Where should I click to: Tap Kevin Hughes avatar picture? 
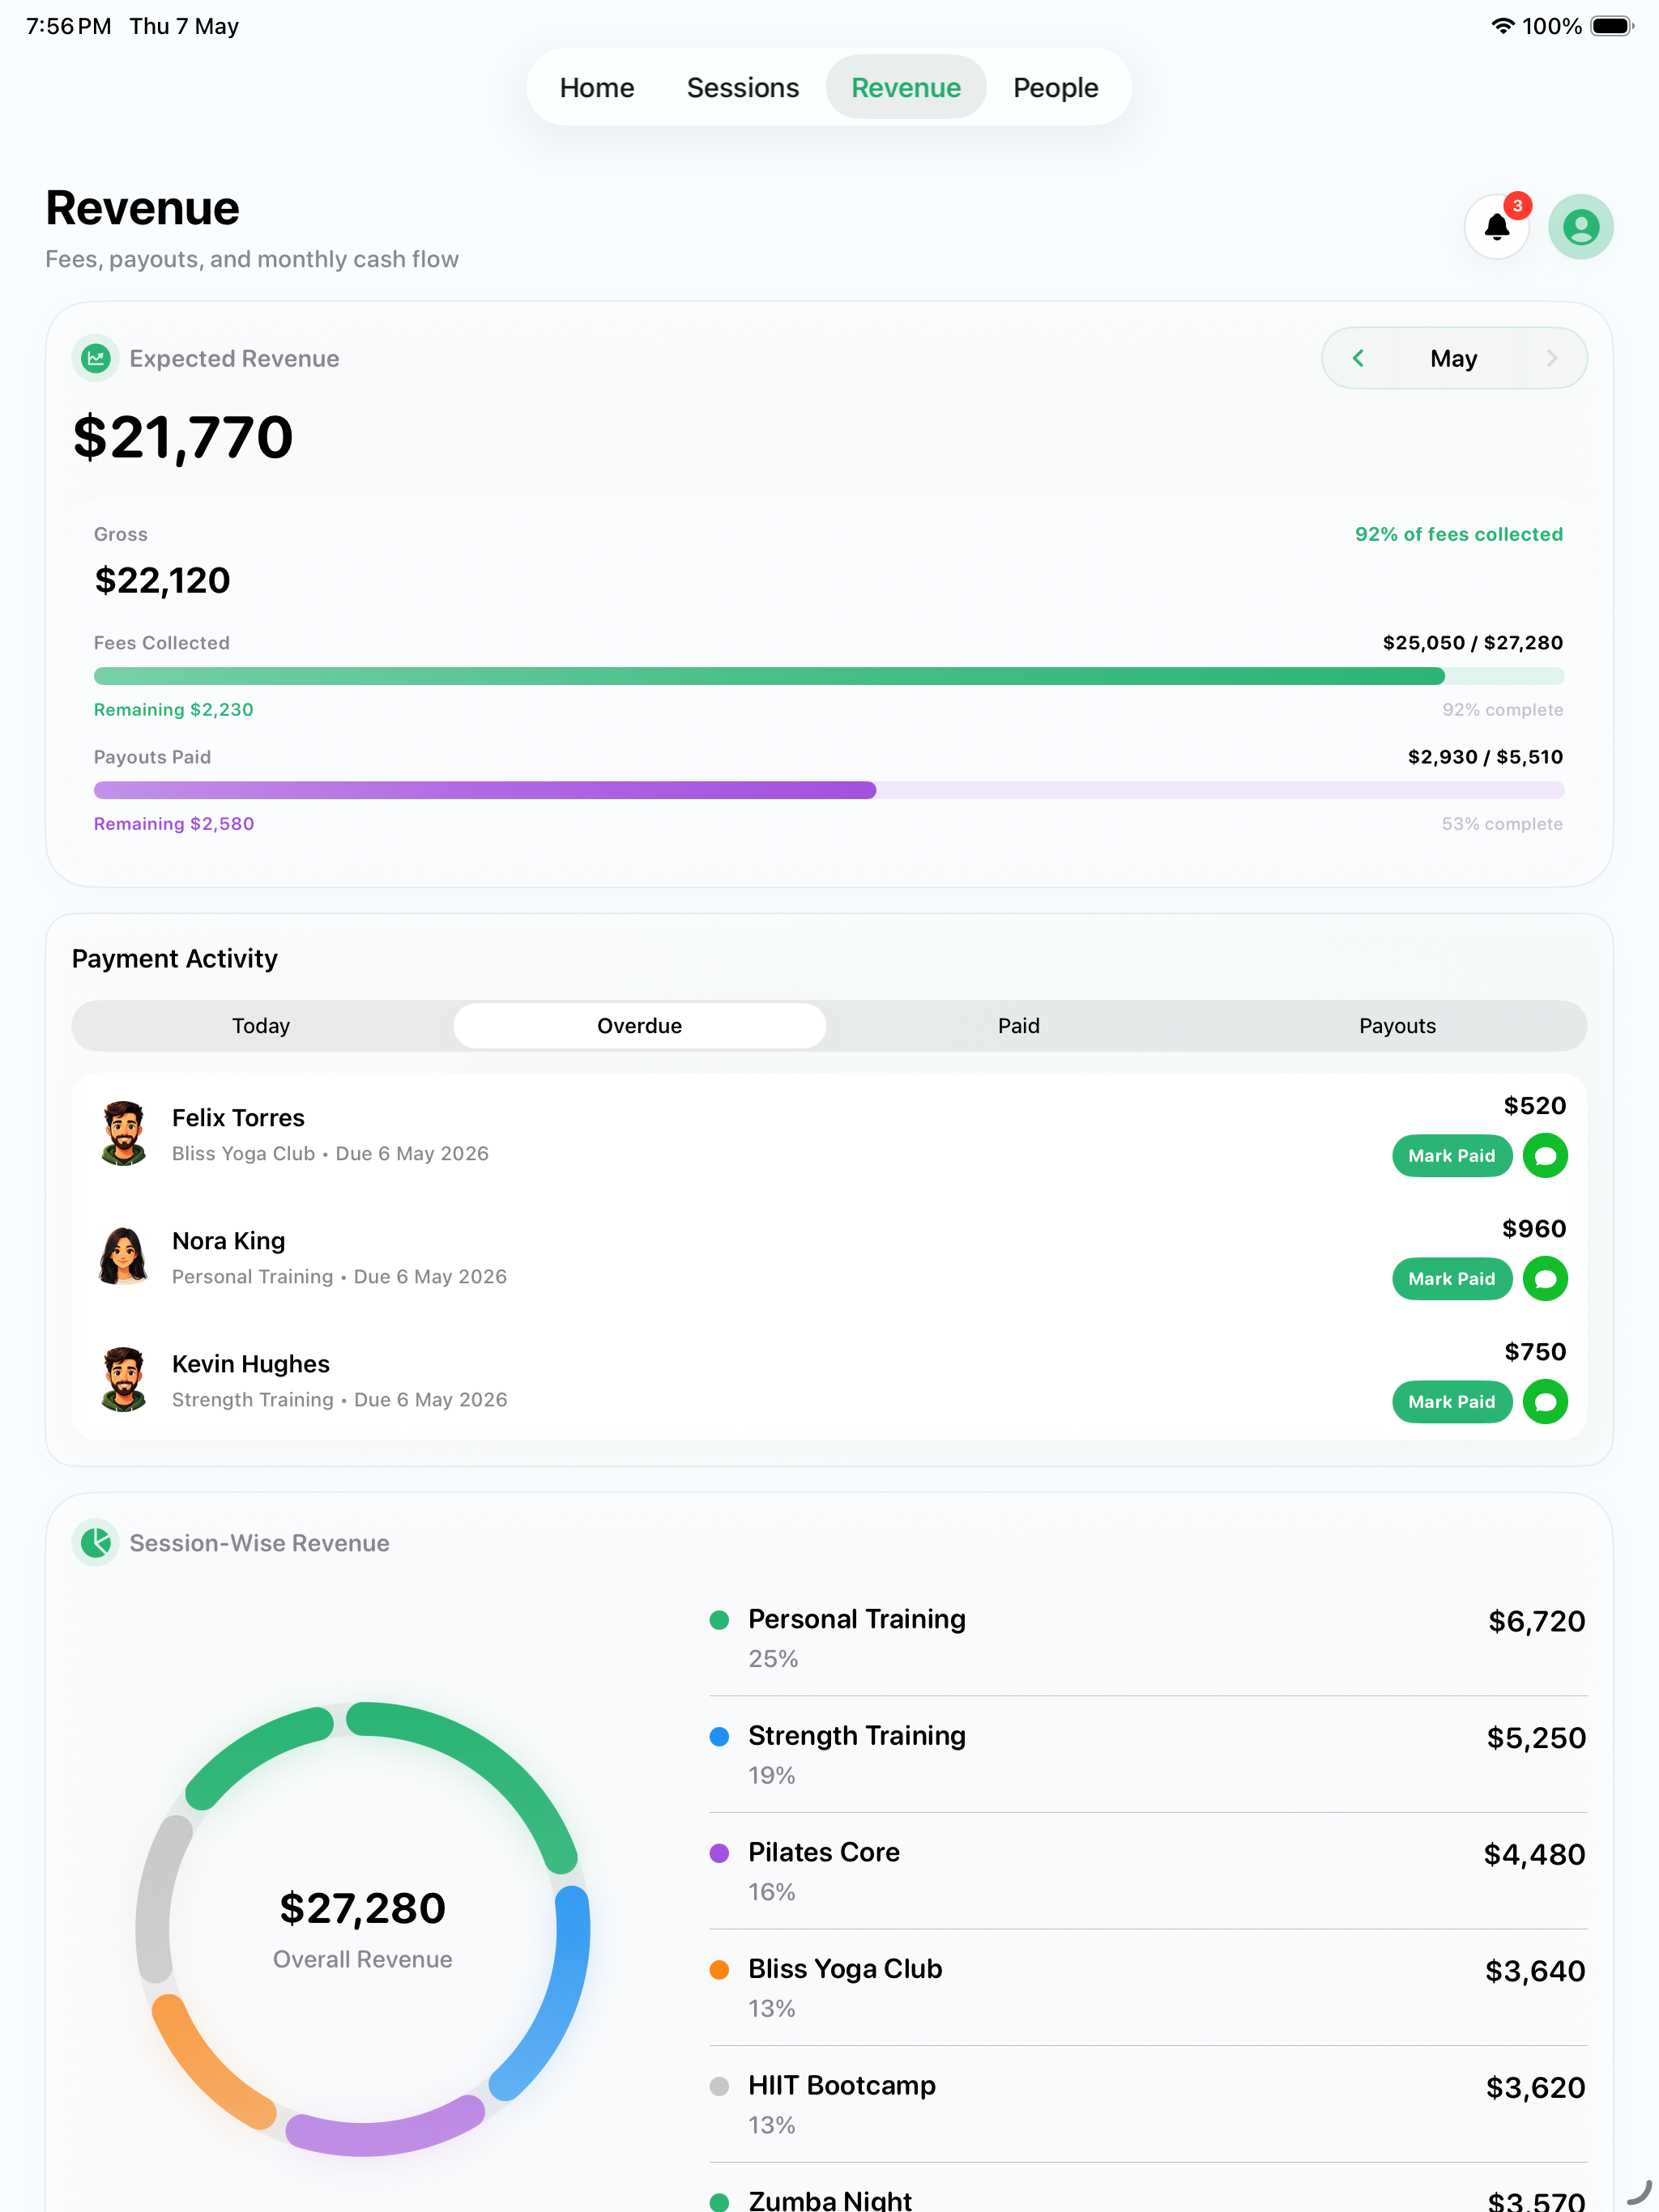pos(124,1379)
